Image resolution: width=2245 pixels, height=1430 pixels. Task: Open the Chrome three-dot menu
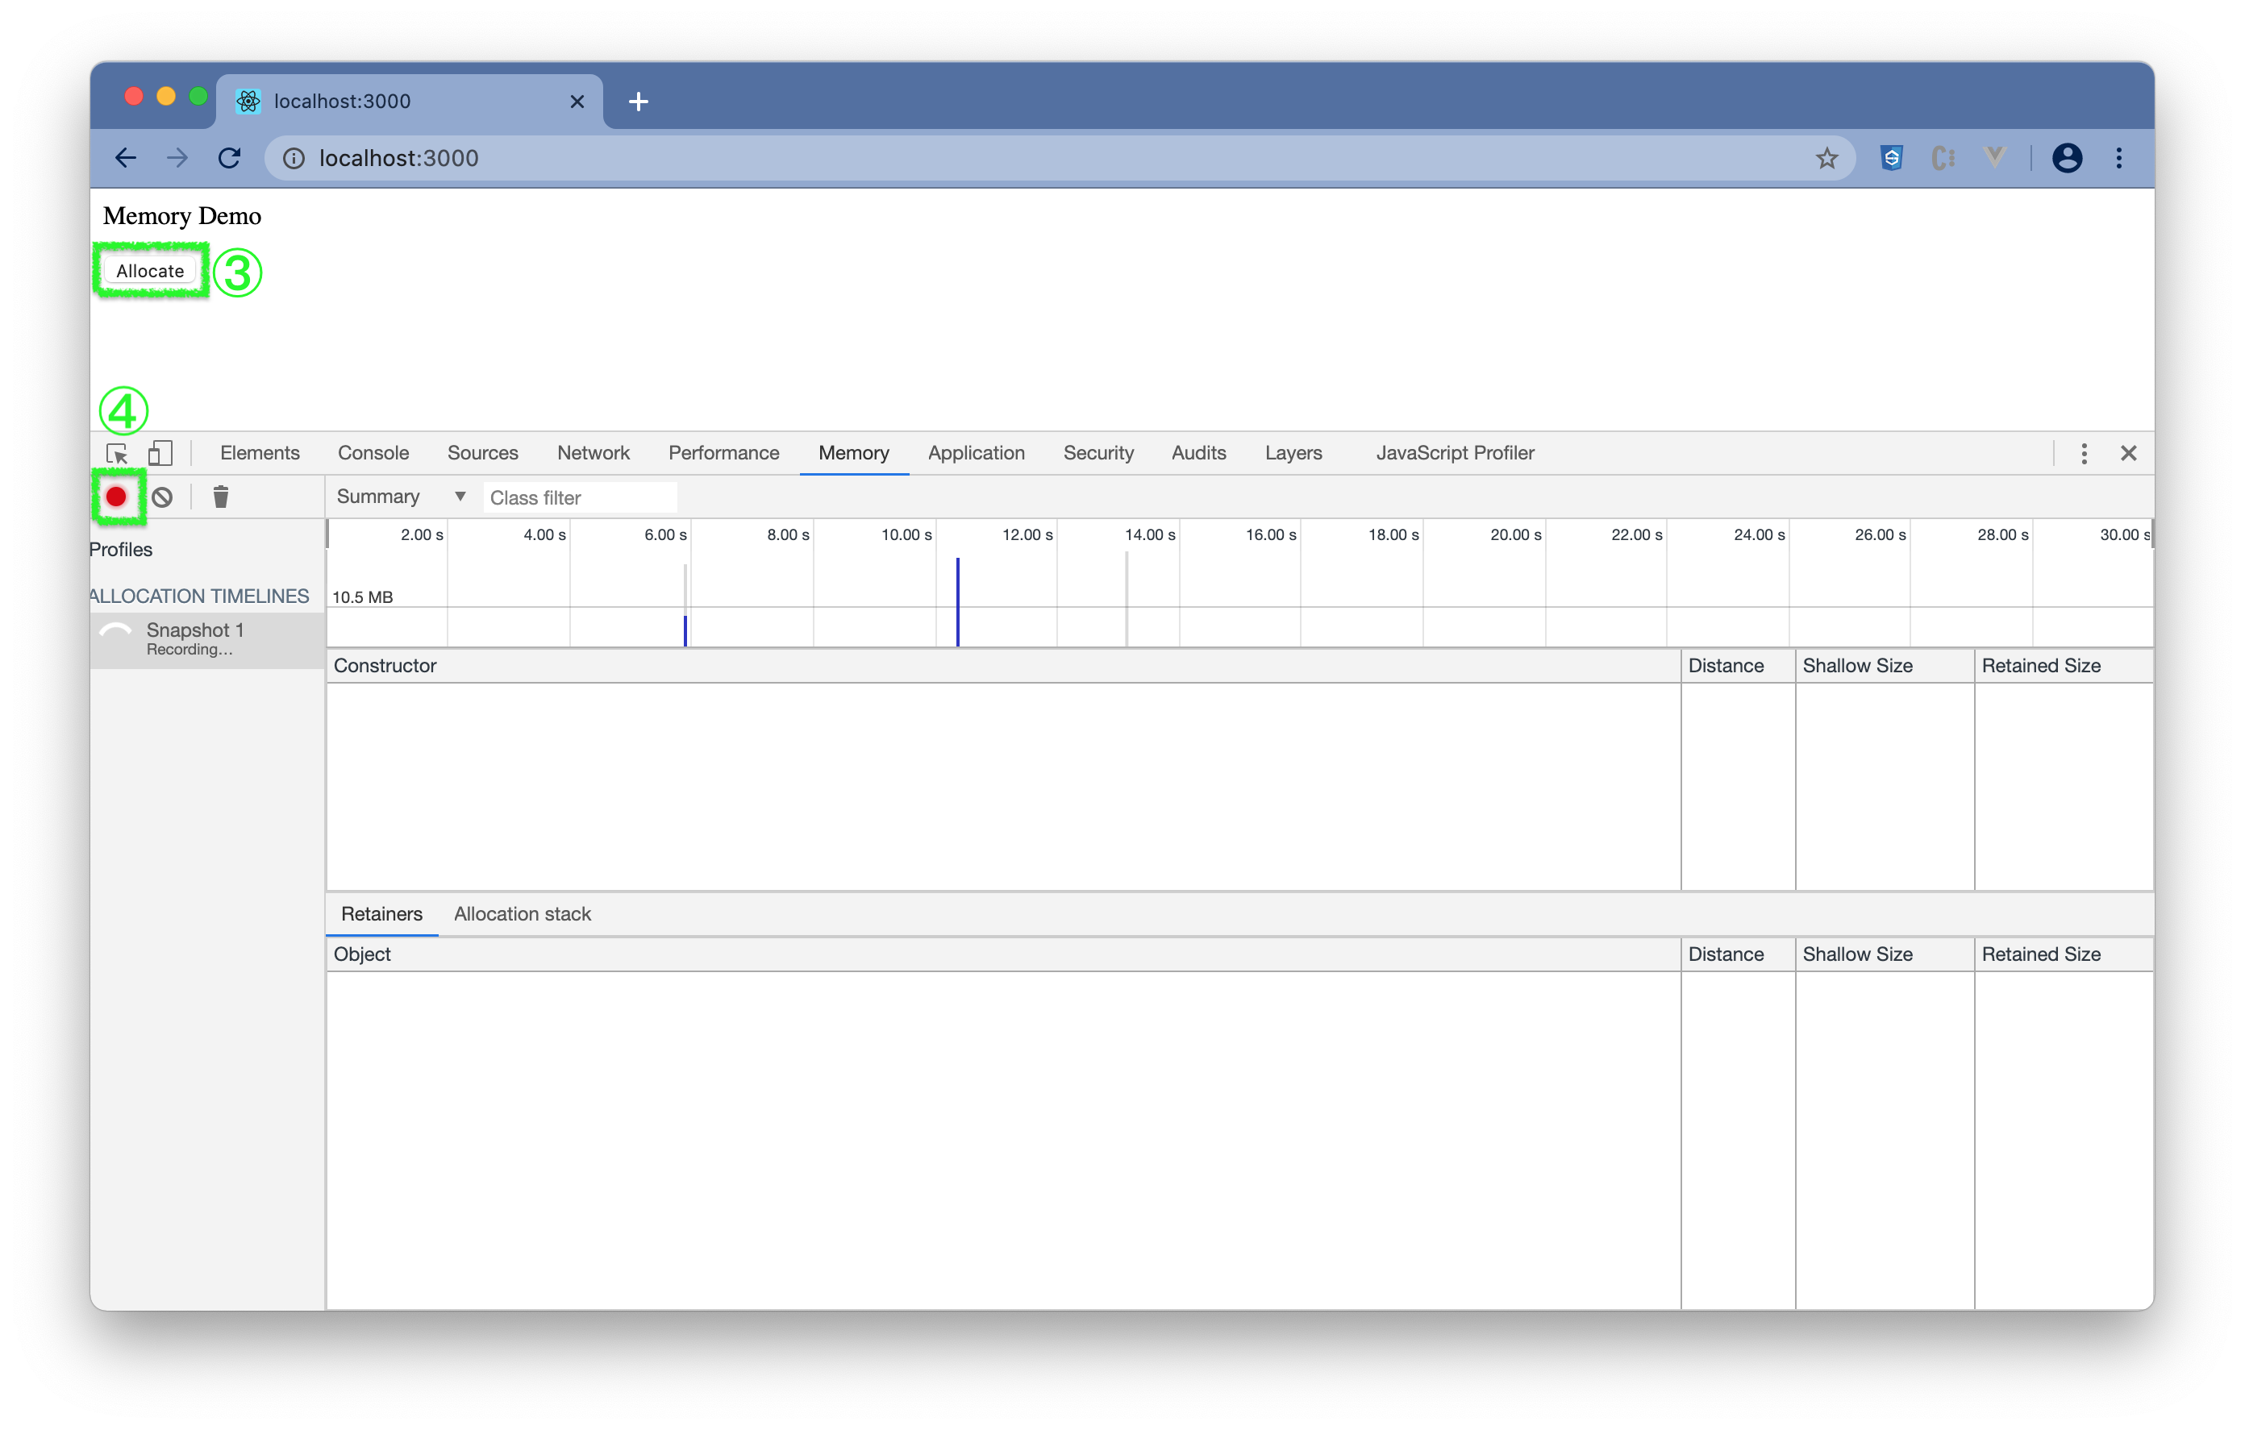point(2118,159)
